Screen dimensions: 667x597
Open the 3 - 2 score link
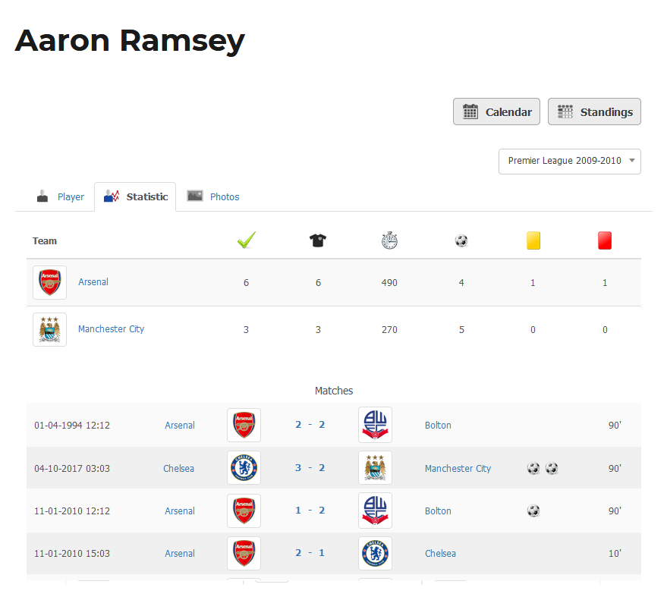(310, 468)
